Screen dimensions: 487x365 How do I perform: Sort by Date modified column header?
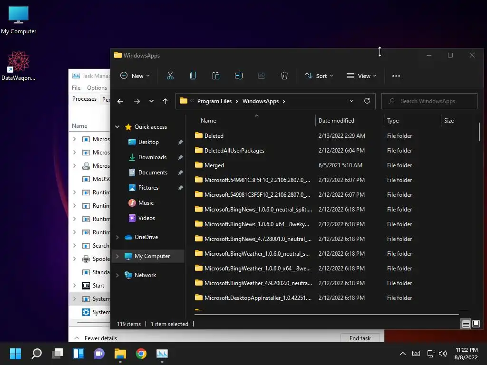(x=336, y=121)
